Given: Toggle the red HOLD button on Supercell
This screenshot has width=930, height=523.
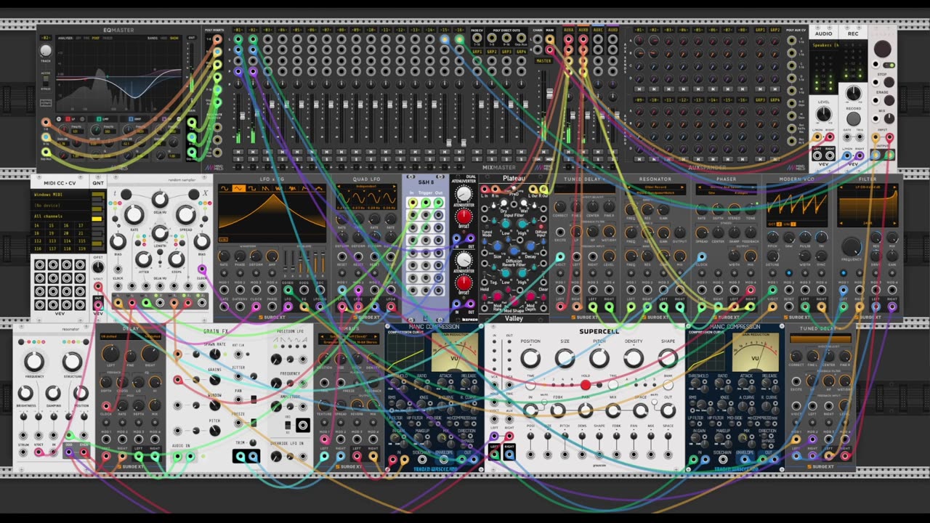Looking at the screenshot, I should tap(586, 384).
